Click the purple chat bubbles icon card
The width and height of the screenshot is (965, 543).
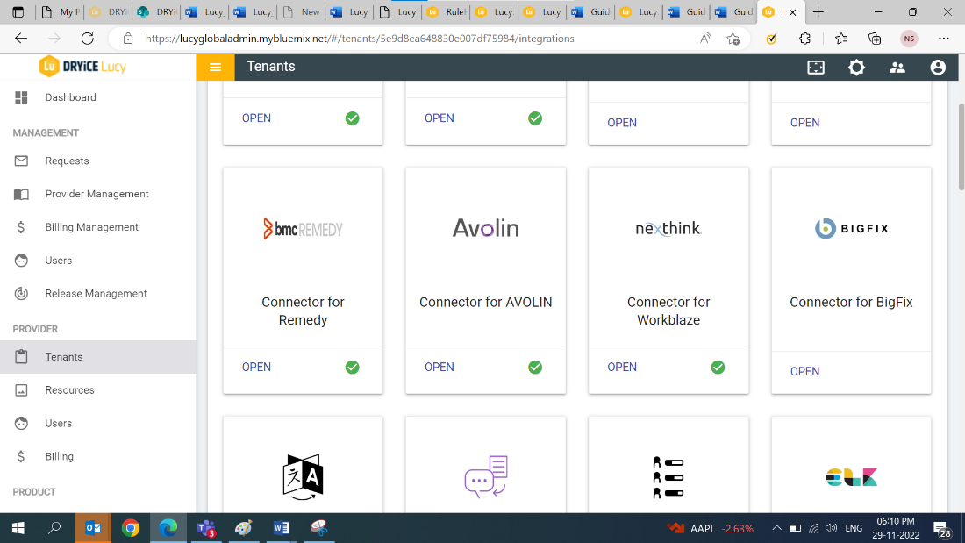click(x=486, y=476)
